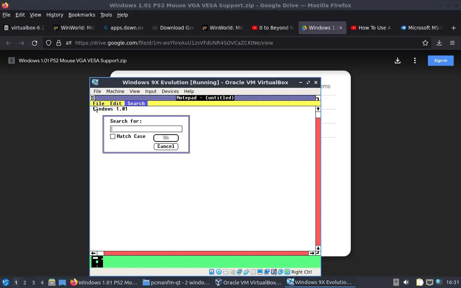Open the VirtualBox Input menu
Screen dimensions: 461x288
[x=151, y=91]
